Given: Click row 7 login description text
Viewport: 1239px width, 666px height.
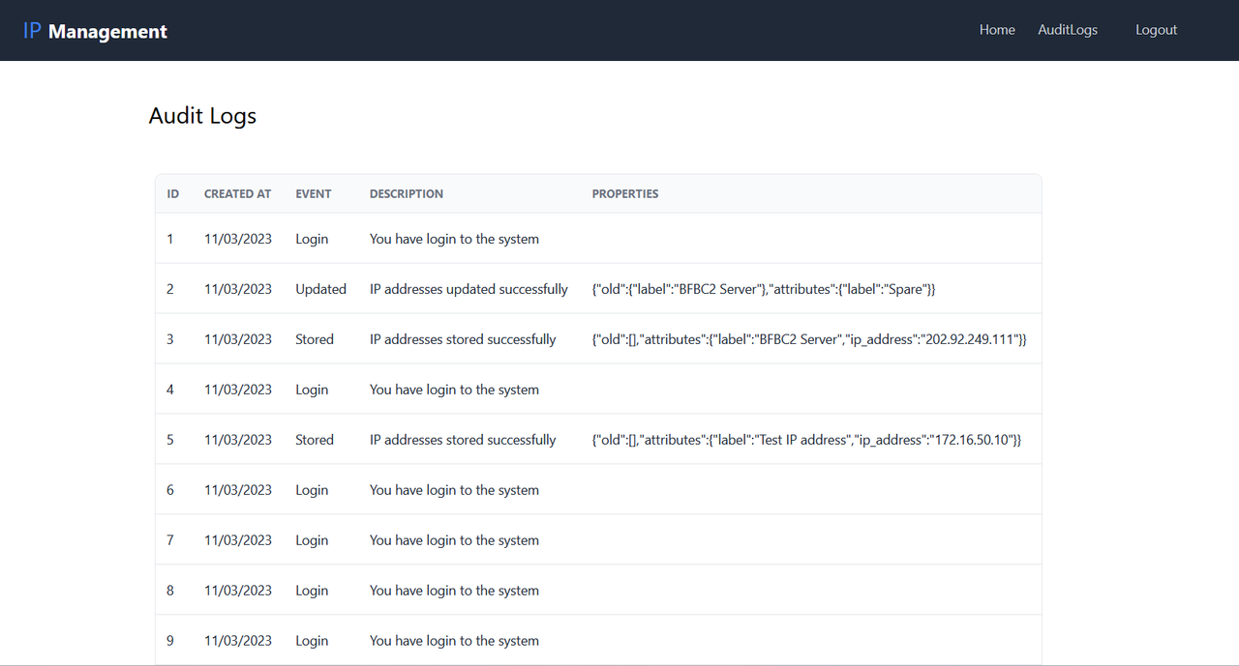Looking at the screenshot, I should click(454, 540).
